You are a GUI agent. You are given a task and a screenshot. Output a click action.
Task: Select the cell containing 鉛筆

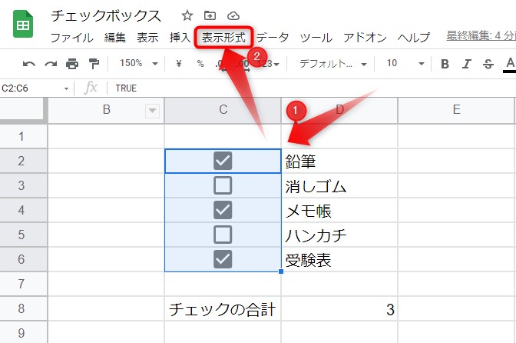click(339, 161)
